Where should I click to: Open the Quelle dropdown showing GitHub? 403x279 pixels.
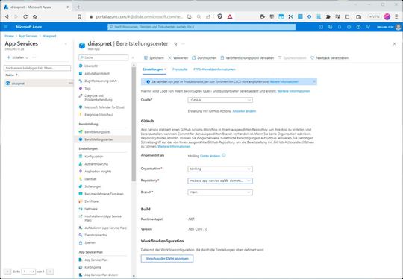pos(220,100)
